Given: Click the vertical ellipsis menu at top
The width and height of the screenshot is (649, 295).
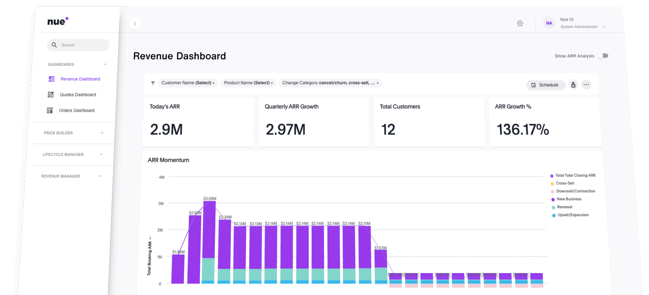Looking at the screenshot, I should [135, 24].
